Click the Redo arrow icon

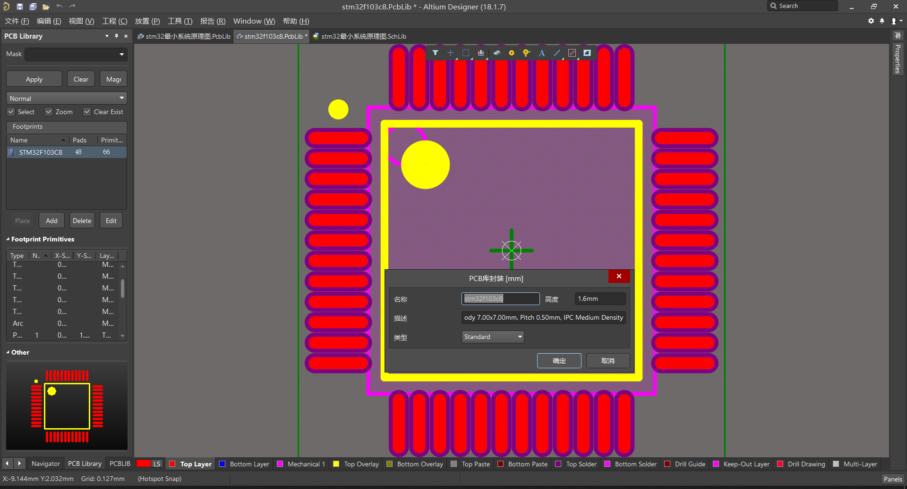point(72,7)
